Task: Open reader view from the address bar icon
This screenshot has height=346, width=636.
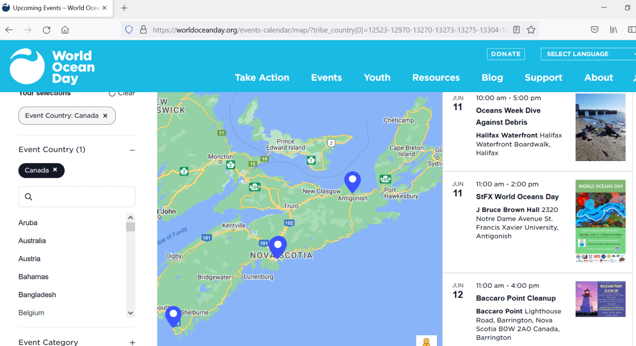Action: pyautogui.click(x=516, y=30)
